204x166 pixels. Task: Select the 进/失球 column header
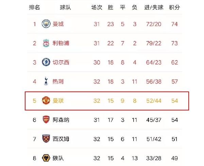click(154, 7)
